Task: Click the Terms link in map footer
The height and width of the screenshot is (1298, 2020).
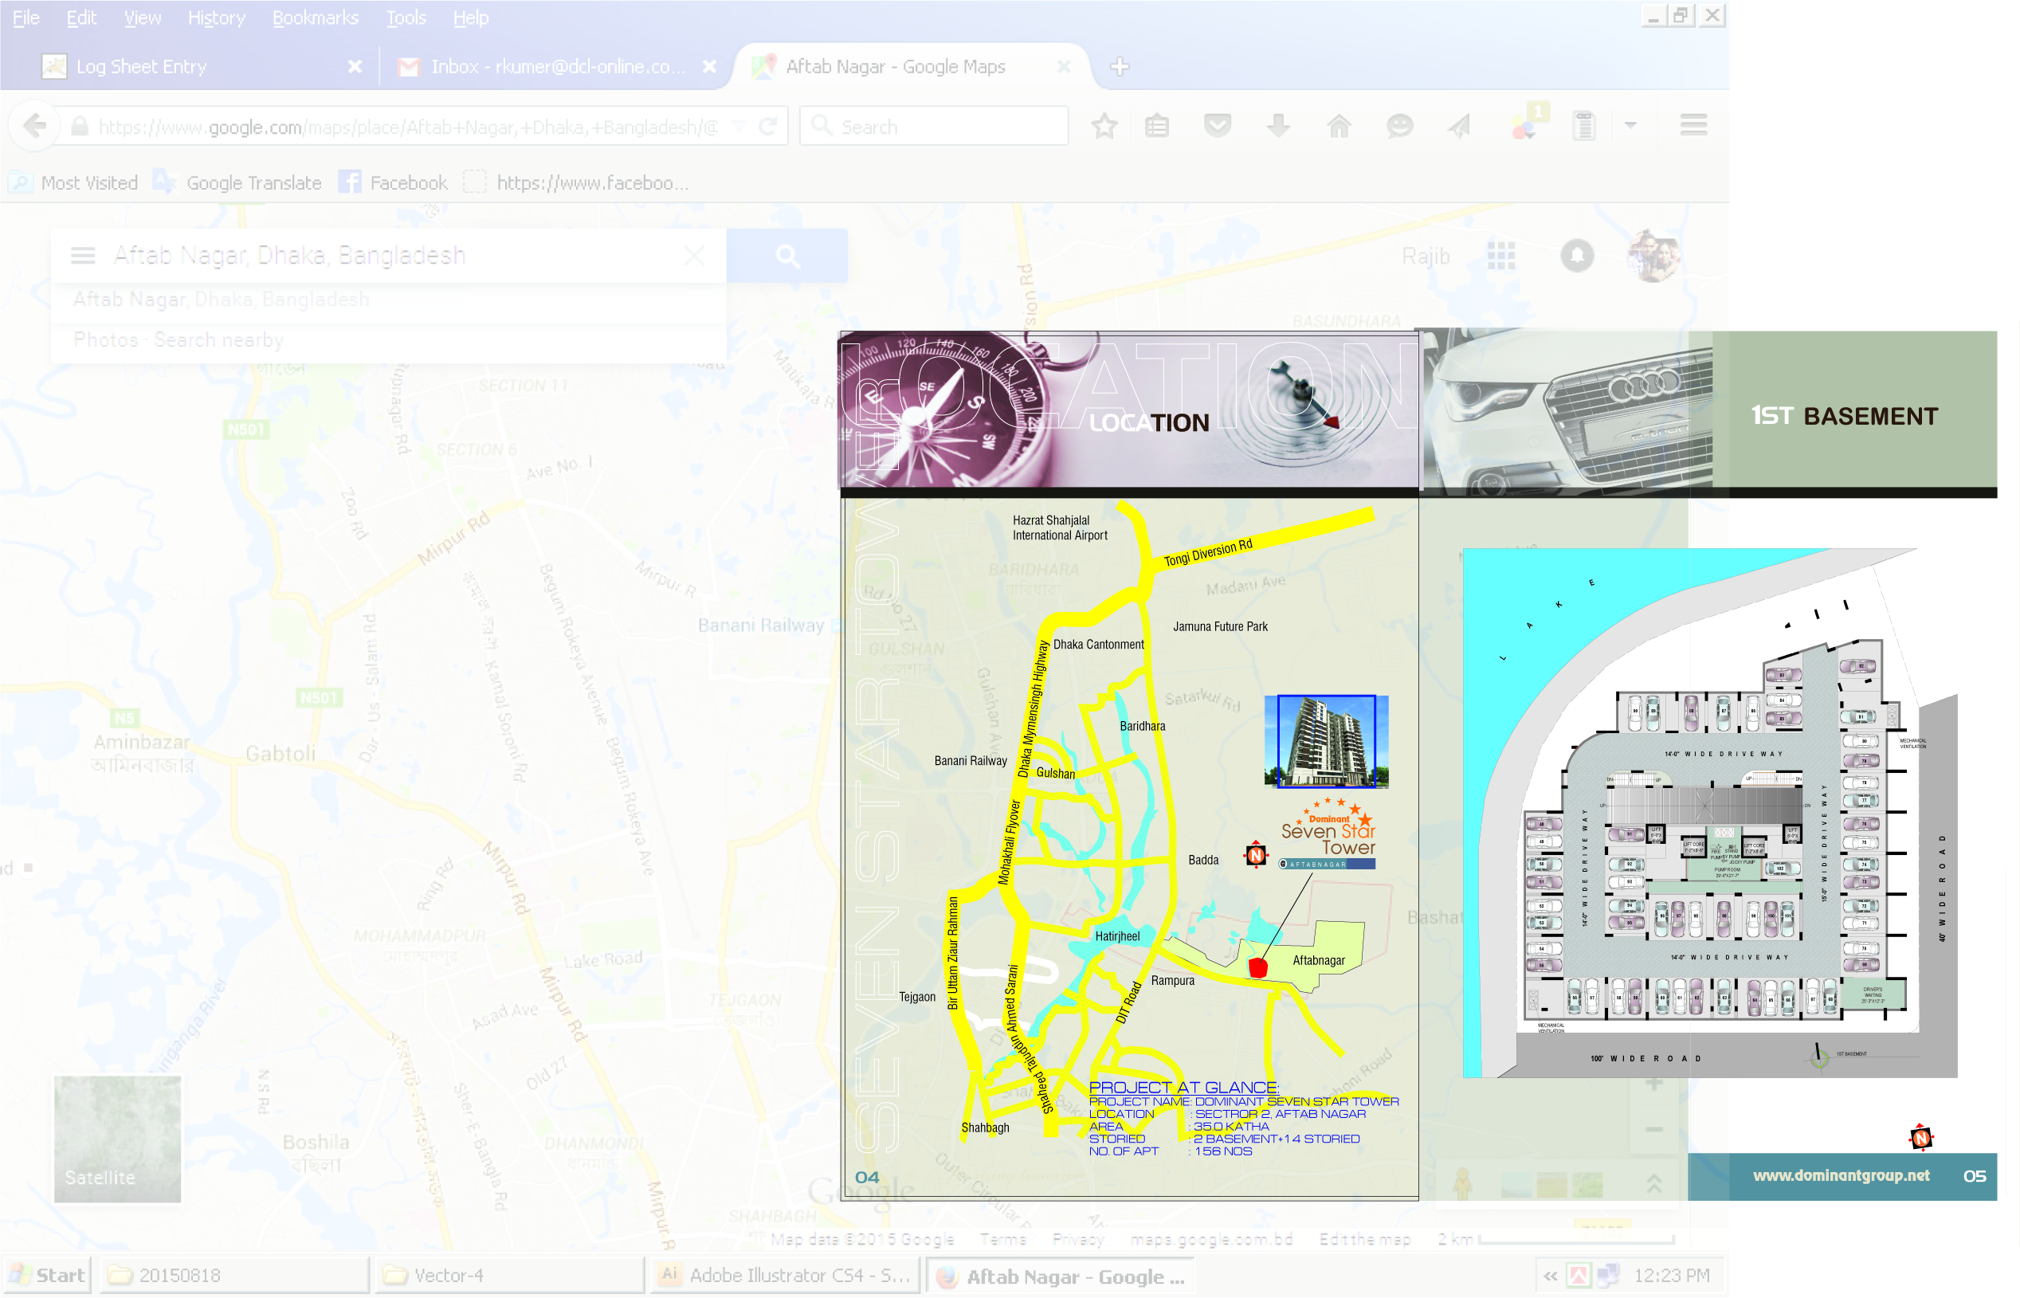Action: [x=1002, y=1238]
